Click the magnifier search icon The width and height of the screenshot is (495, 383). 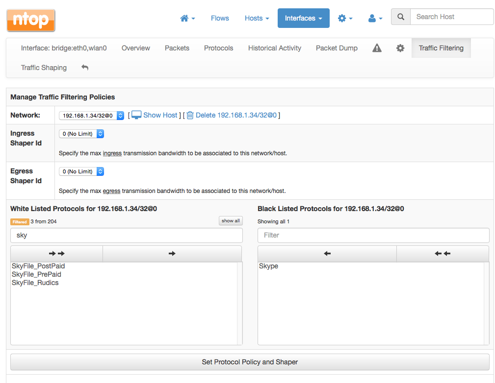click(401, 17)
